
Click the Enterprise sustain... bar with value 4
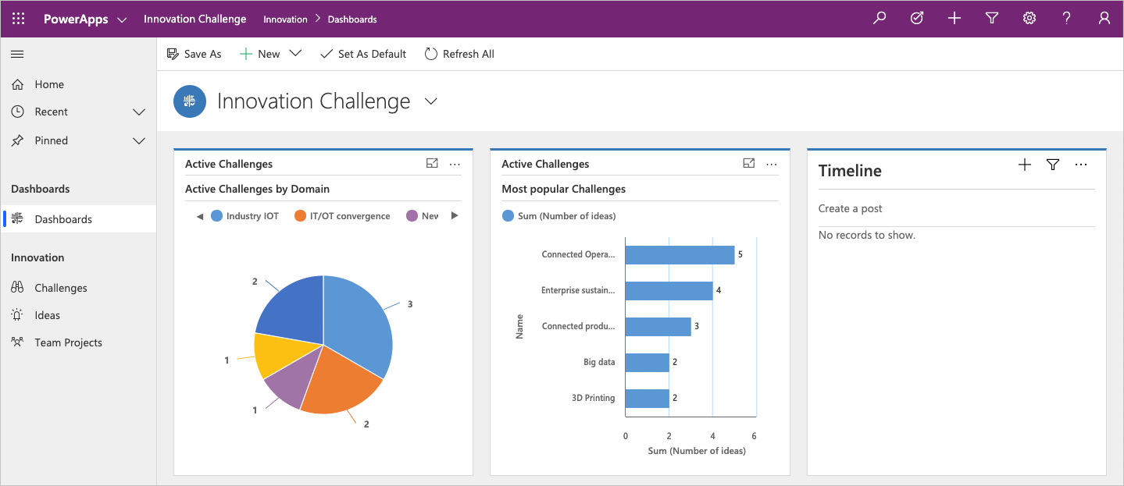pyautogui.click(x=669, y=291)
